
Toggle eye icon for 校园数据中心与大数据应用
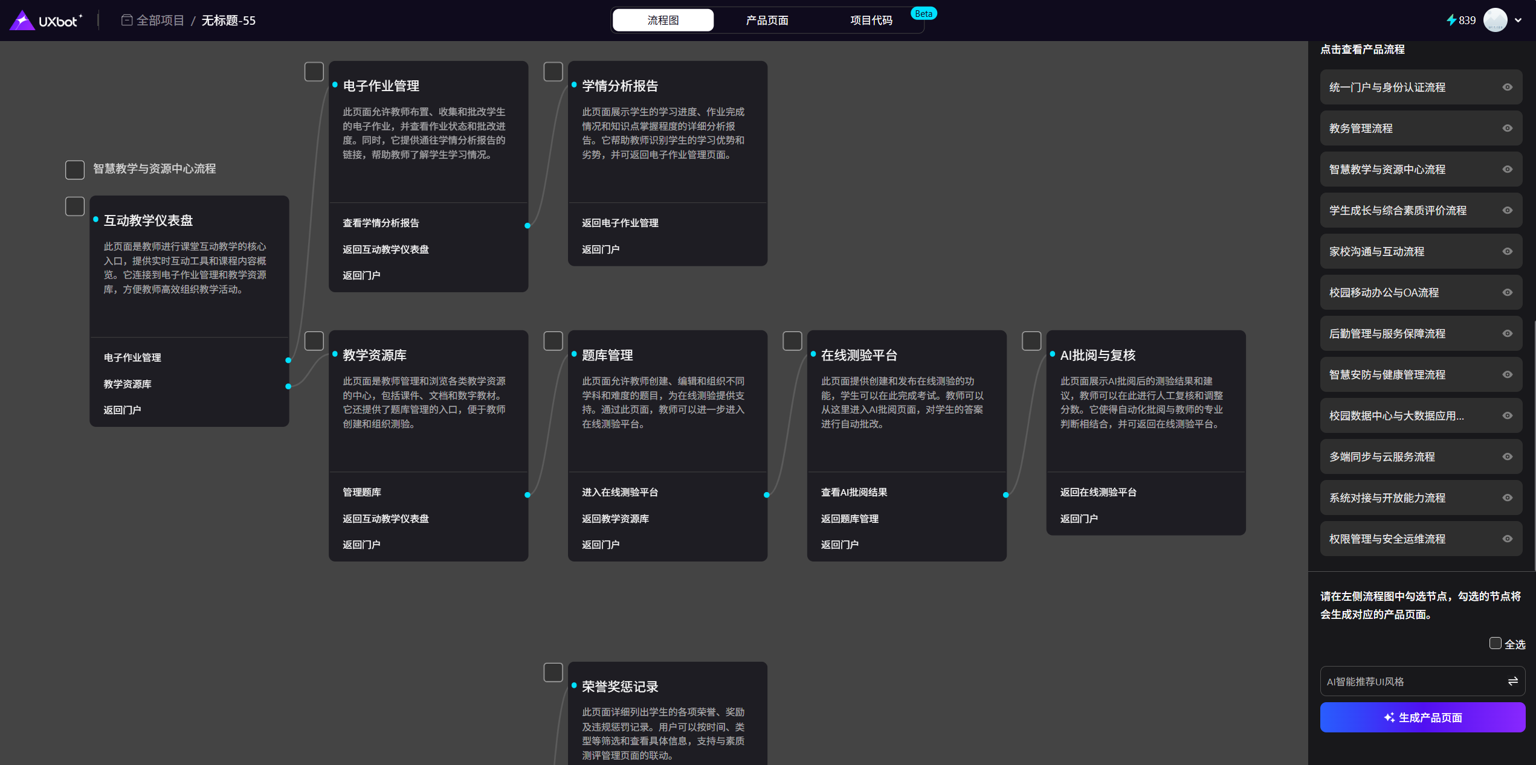click(x=1508, y=415)
